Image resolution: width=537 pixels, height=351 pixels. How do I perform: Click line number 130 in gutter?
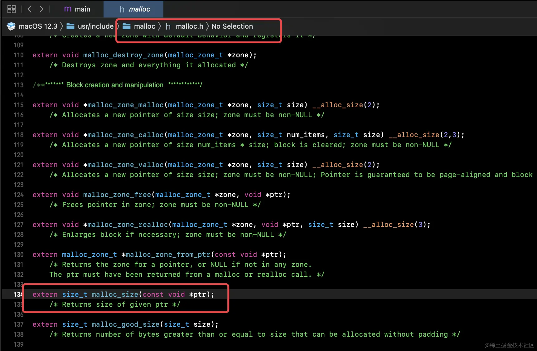[19, 255]
